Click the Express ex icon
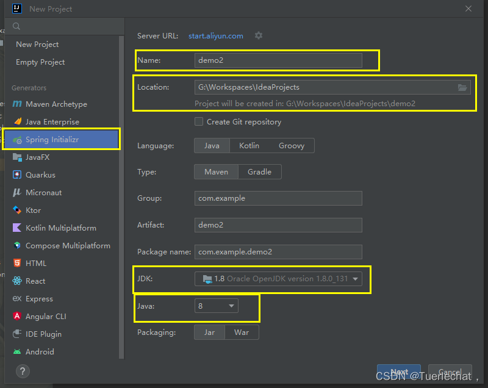Screen dimensions: 488x388 [x=17, y=299]
